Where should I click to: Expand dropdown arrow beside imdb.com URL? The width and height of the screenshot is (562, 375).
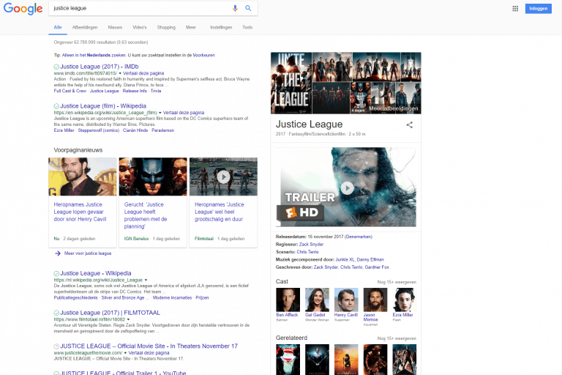click(x=120, y=73)
